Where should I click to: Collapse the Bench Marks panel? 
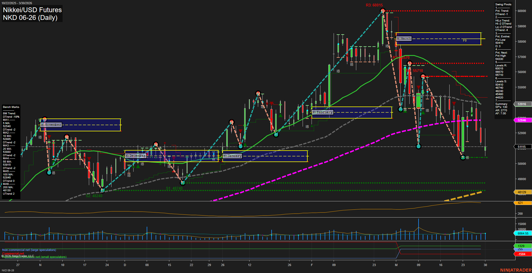[x=11, y=107]
